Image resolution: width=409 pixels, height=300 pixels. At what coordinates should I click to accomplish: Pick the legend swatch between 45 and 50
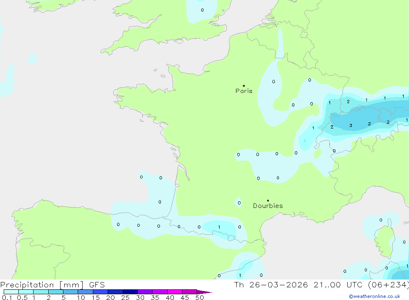(x=190, y=292)
